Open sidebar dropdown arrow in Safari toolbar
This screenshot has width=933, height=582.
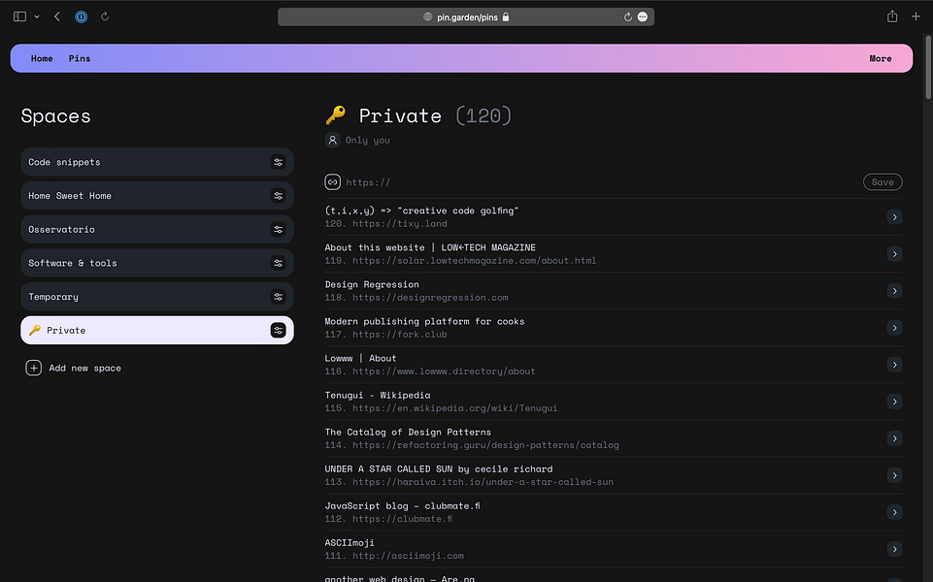point(37,16)
